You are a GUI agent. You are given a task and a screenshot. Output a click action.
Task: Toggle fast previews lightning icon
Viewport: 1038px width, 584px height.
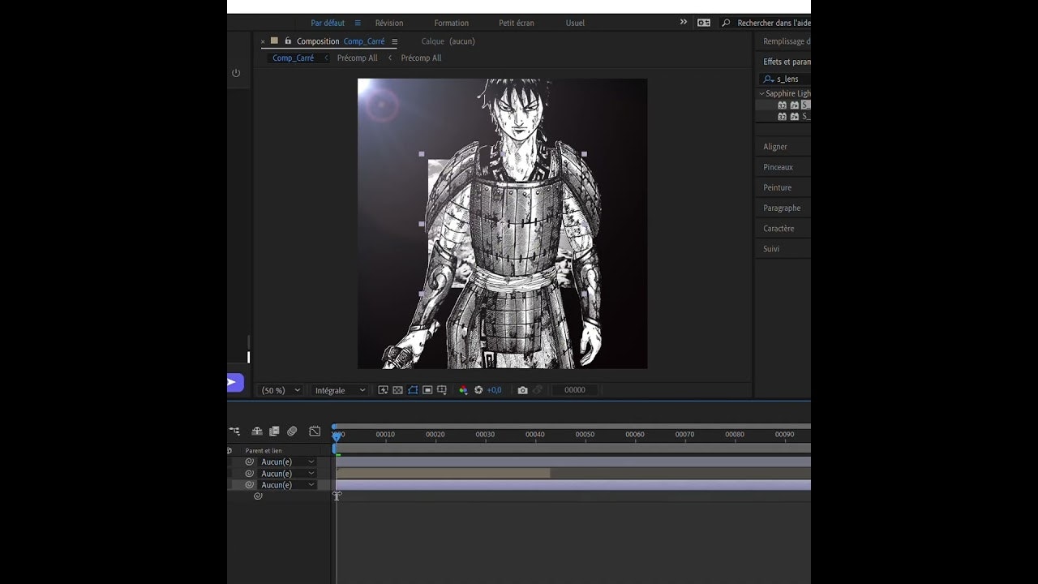pyautogui.click(x=383, y=390)
